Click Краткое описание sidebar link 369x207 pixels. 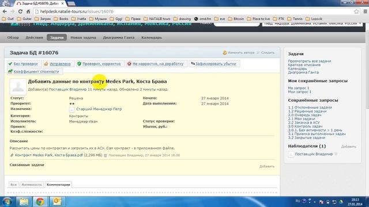click(x=304, y=65)
